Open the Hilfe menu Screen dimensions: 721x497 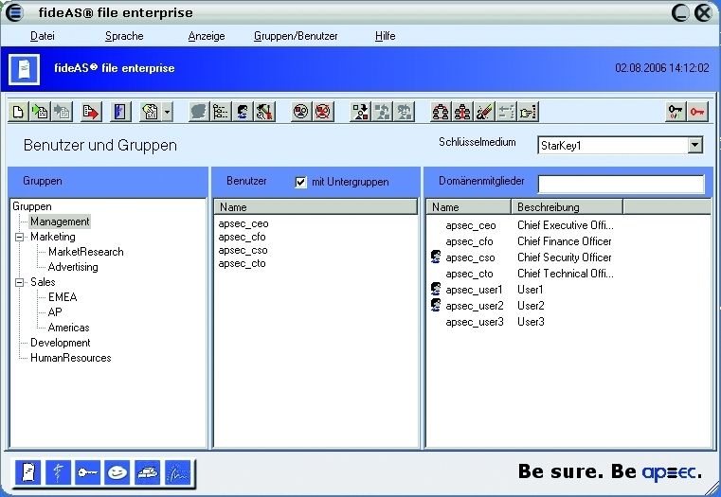(x=386, y=36)
